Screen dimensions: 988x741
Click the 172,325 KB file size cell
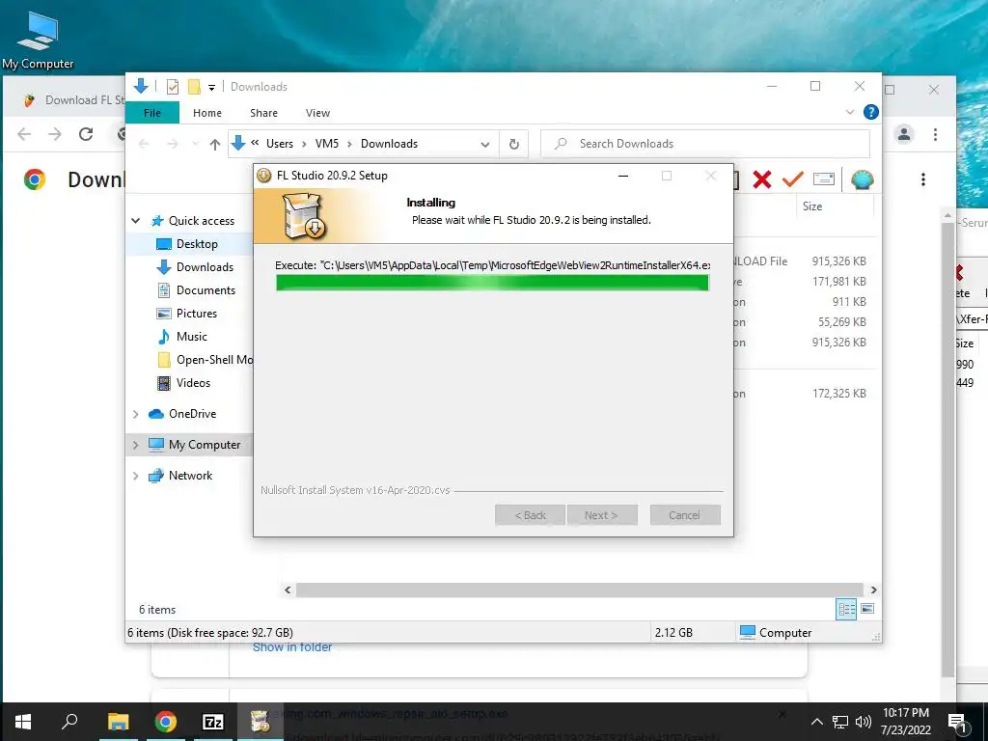click(838, 394)
